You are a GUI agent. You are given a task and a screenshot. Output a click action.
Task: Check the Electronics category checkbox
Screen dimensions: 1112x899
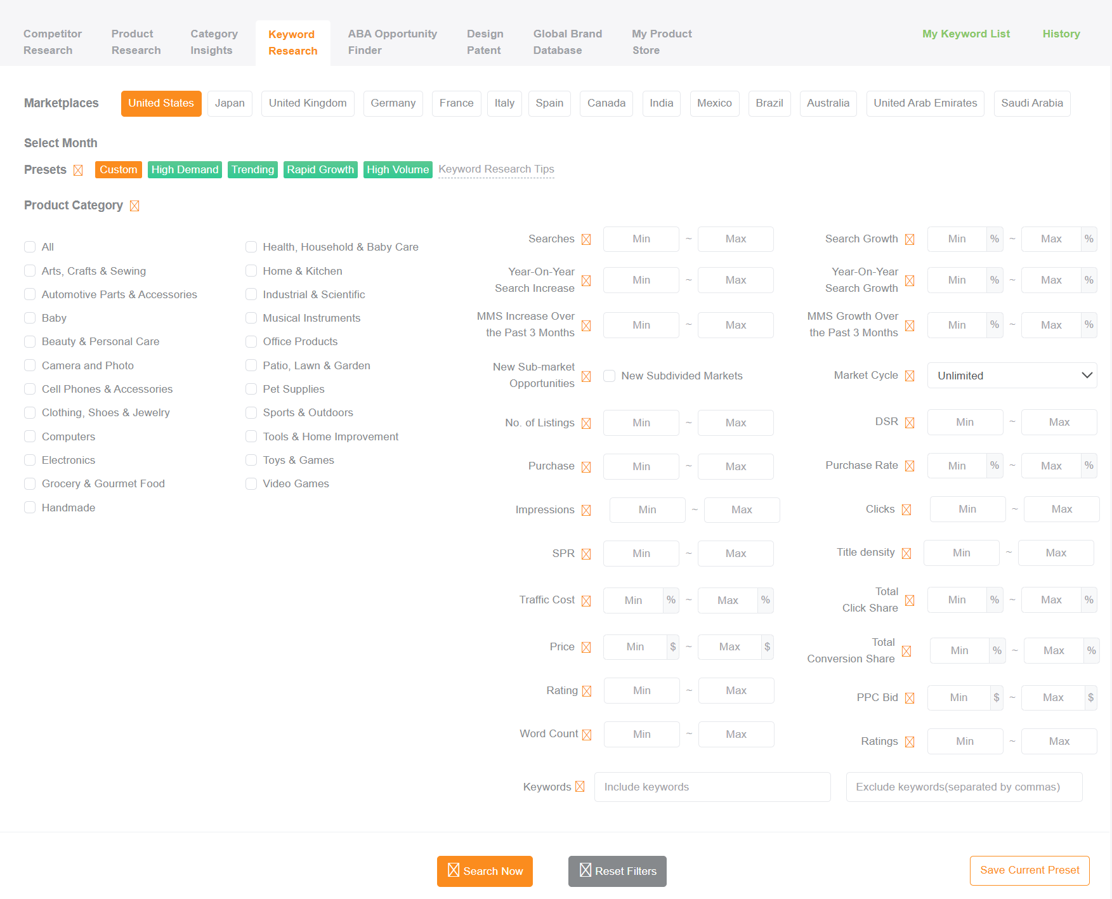tap(30, 460)
